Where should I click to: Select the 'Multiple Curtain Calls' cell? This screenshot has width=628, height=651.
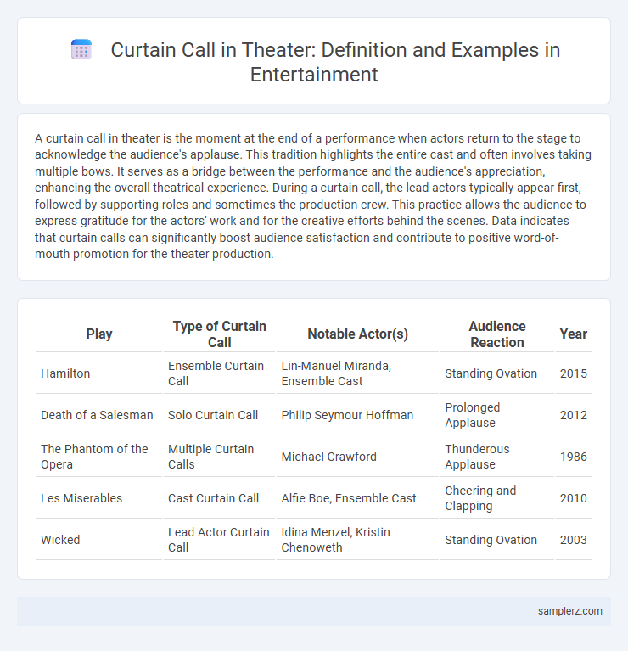tap(219, 457)
